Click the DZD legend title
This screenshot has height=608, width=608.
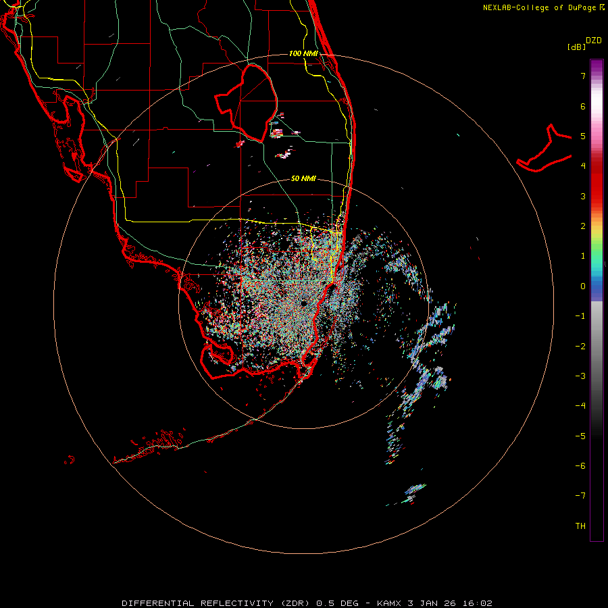coord(594,41)
